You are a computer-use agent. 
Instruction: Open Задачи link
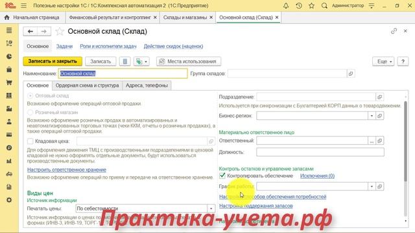pos(64,46)
